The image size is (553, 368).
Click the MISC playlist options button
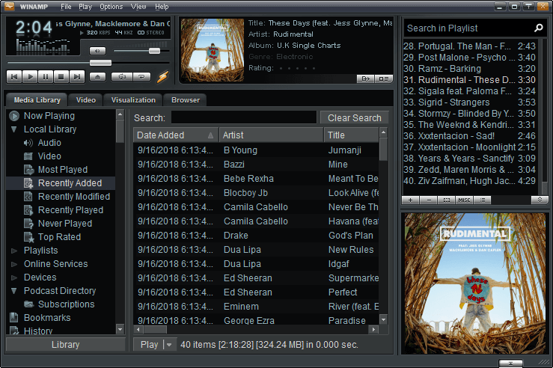coord(464,200)
